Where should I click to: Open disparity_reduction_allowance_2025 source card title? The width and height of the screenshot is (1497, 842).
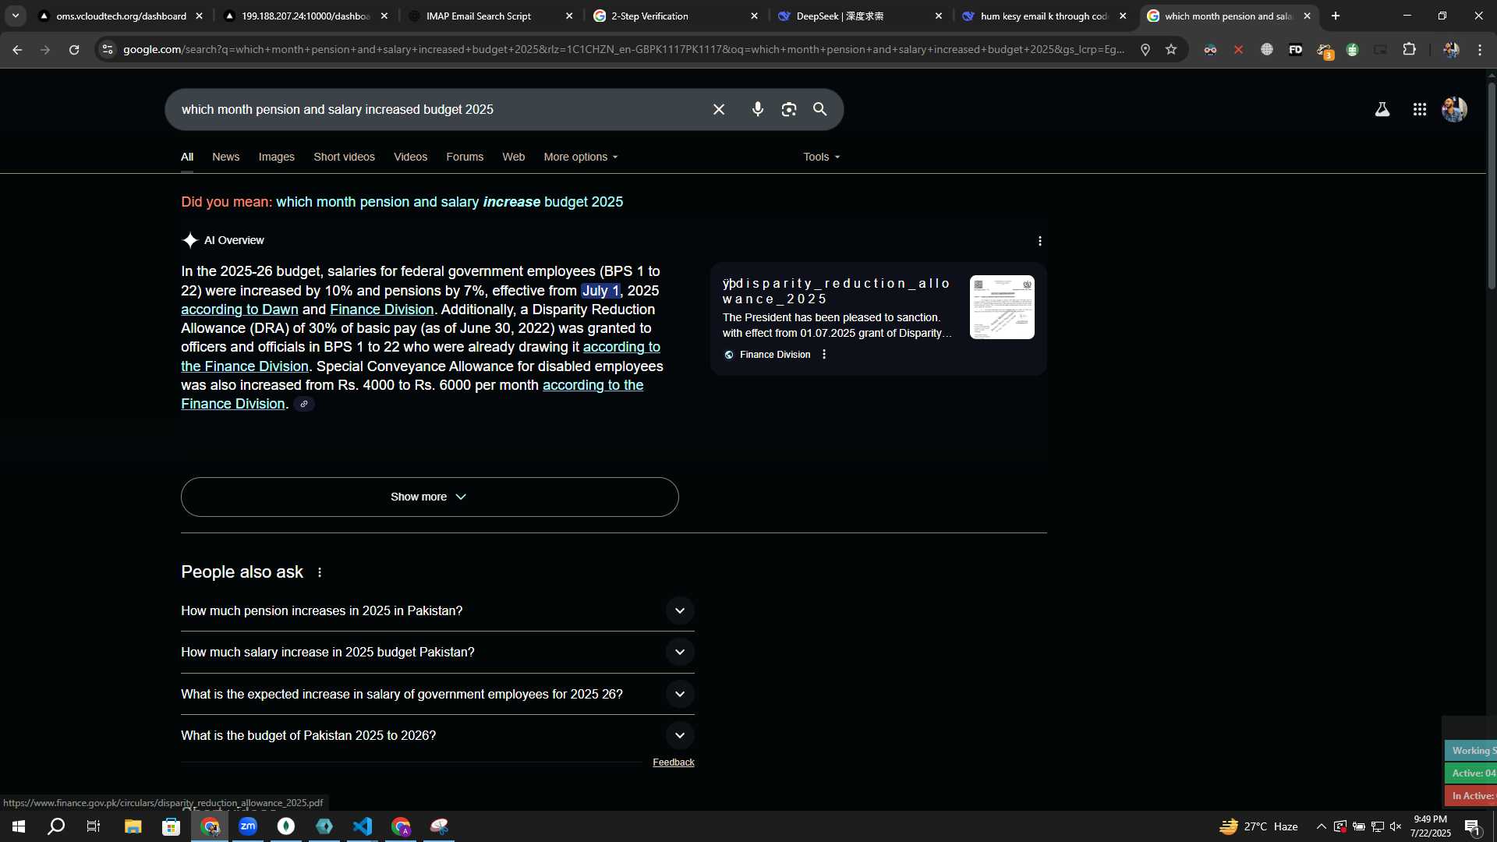tap(837, 291)
